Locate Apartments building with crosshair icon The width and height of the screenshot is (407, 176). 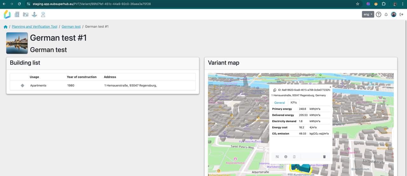coord(22,86)
